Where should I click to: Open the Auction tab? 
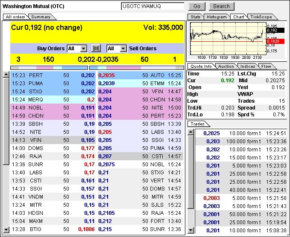(226, 66)
